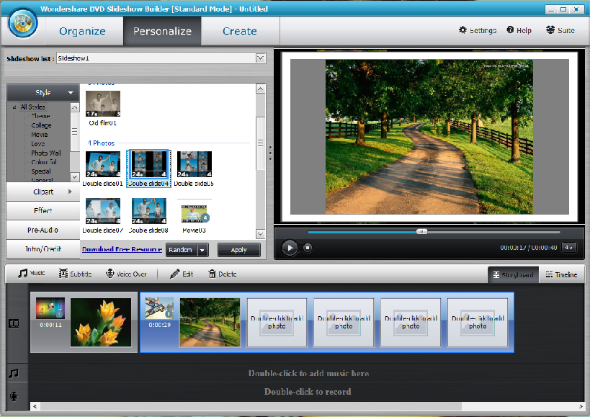Screen dimensions: 590x417
Task: Click the storyboard horizontal scrollbar
Action: [x=251, y=406]
